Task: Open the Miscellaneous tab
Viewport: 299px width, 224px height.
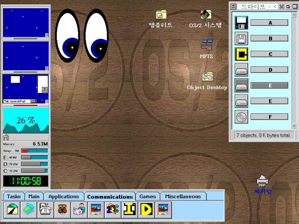Action: pyautogui.click(x=183, y=197)
